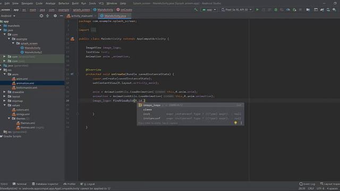Select animation.xml in the project tree
The image size is (340, 191).
coord(23,83)
